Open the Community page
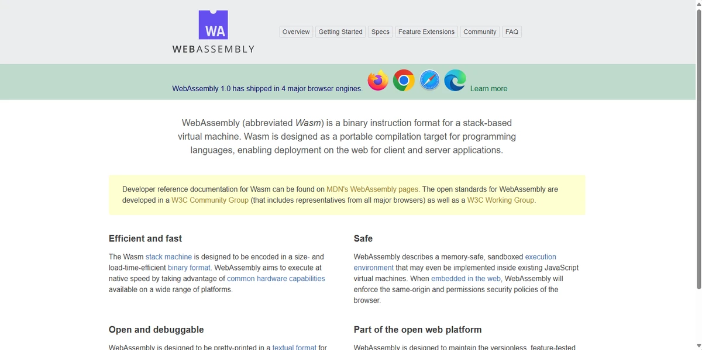Screen dimensions: 702x350 (479, 32)
